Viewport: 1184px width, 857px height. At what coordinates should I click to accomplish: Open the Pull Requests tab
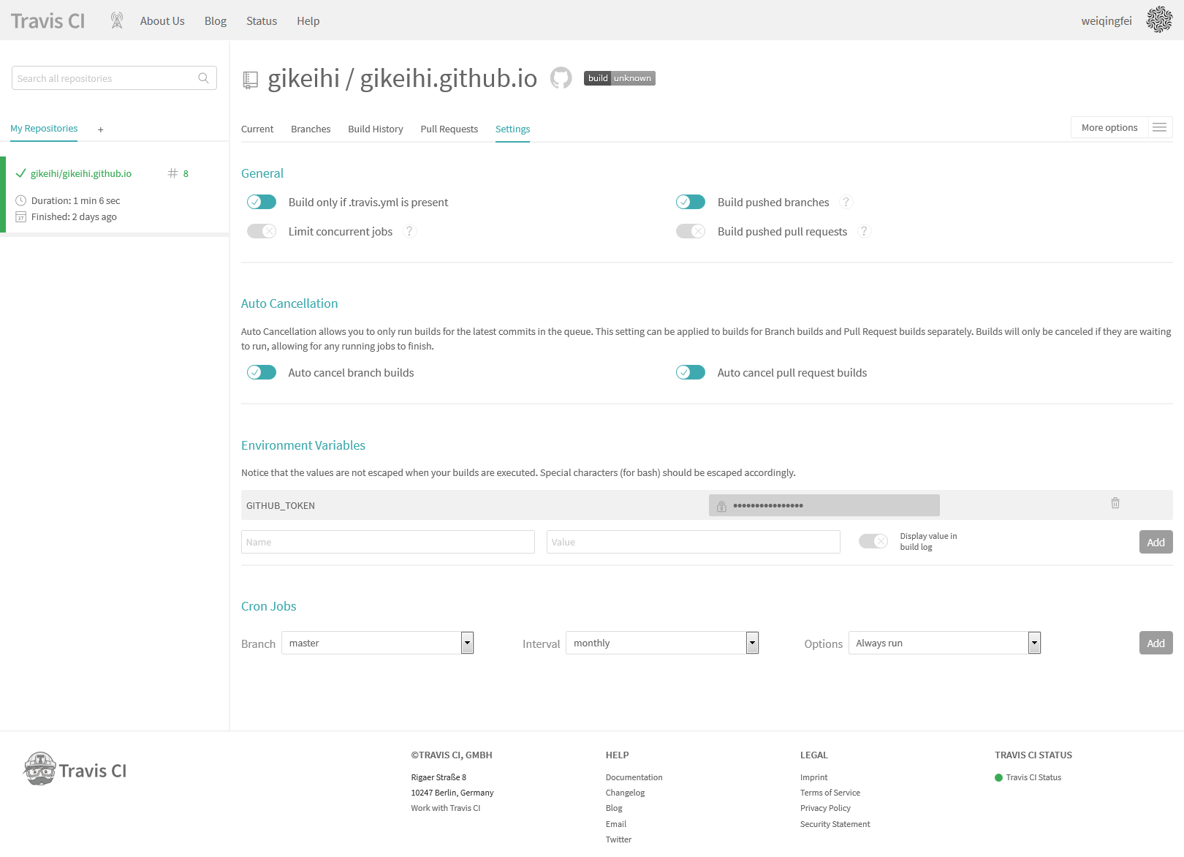pos(449,129)
